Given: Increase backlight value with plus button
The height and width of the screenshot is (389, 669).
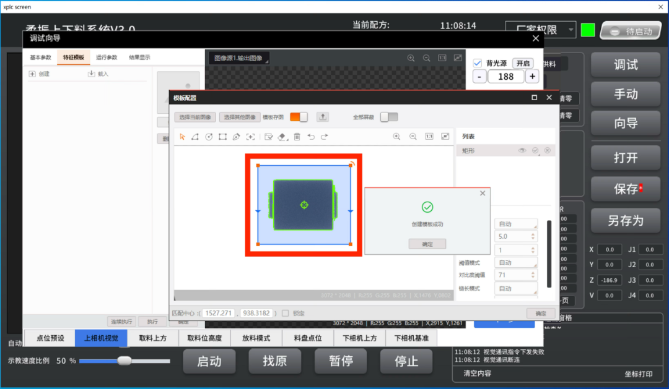Looking at the screenshot, I should (x=532, y=76).
